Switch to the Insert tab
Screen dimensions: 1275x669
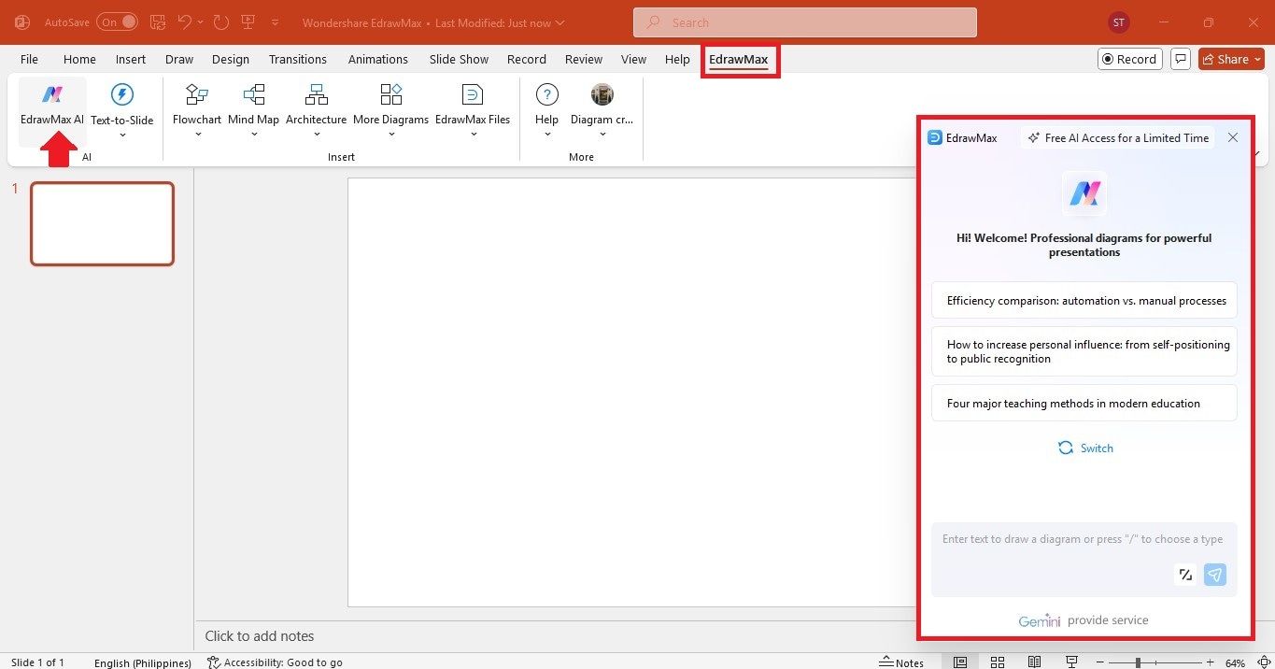[x=131, y=59]
